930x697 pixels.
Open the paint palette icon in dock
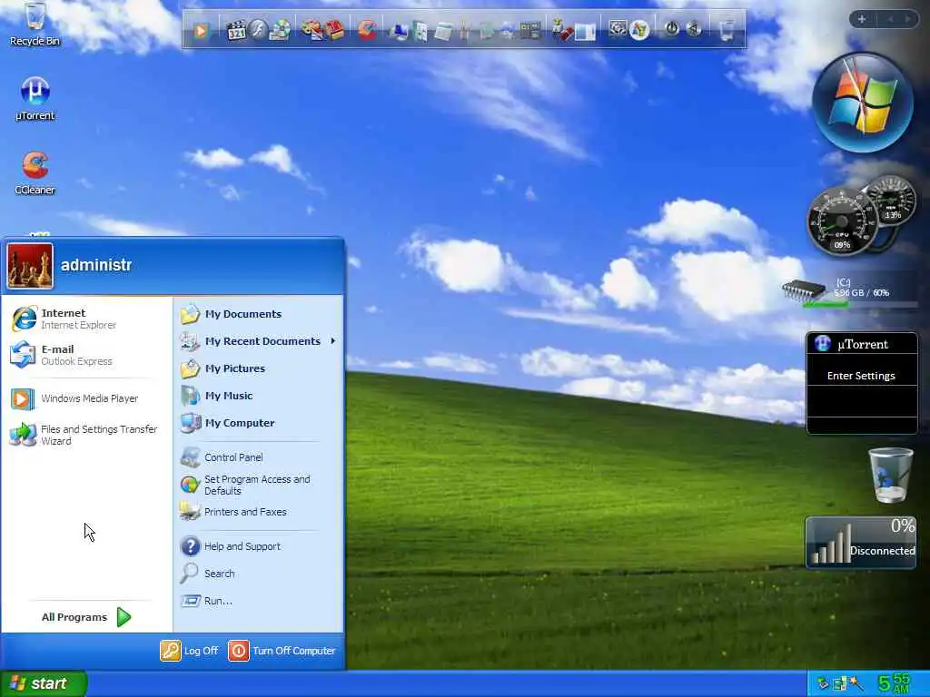pyautogui.click(x=312, y=30)
